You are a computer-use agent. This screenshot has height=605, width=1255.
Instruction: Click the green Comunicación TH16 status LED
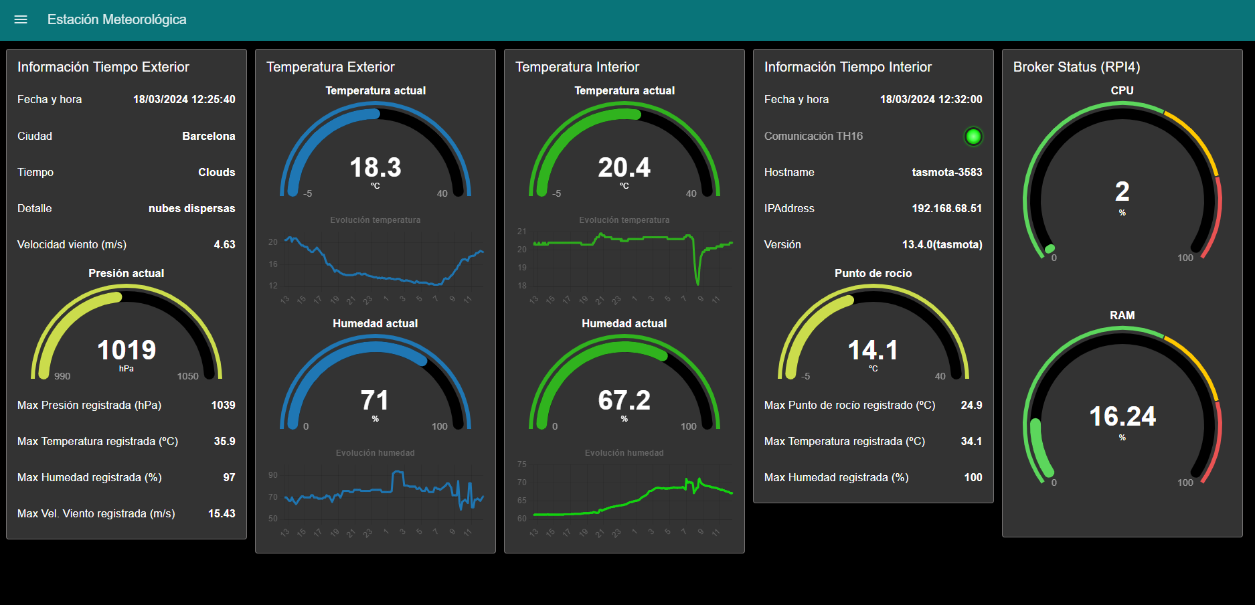pos(973,137)
